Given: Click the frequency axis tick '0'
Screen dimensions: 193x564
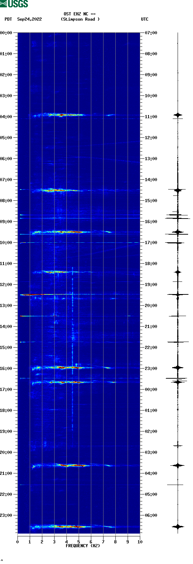Looking at the screenshot, I should pos(17,542).
